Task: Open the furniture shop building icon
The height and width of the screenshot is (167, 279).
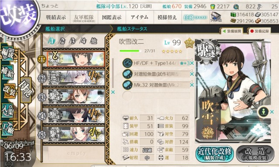Action: coord(216,17)
